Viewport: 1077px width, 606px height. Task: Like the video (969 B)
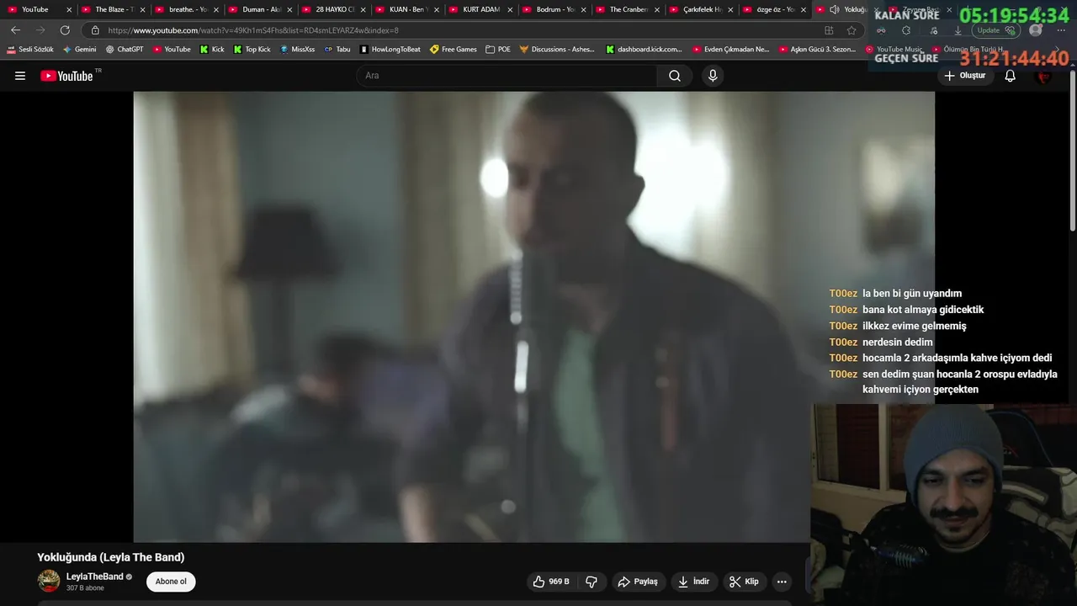tap(551, 582)
